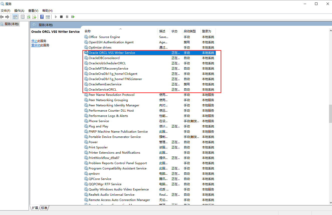
Task: Start the selected service via toolbar
Action: [56, 17]
